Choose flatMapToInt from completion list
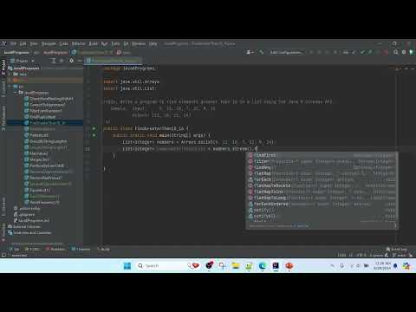The height and width of the screenshot is (312, 416). pyautogui.click(x=322, y=192)
